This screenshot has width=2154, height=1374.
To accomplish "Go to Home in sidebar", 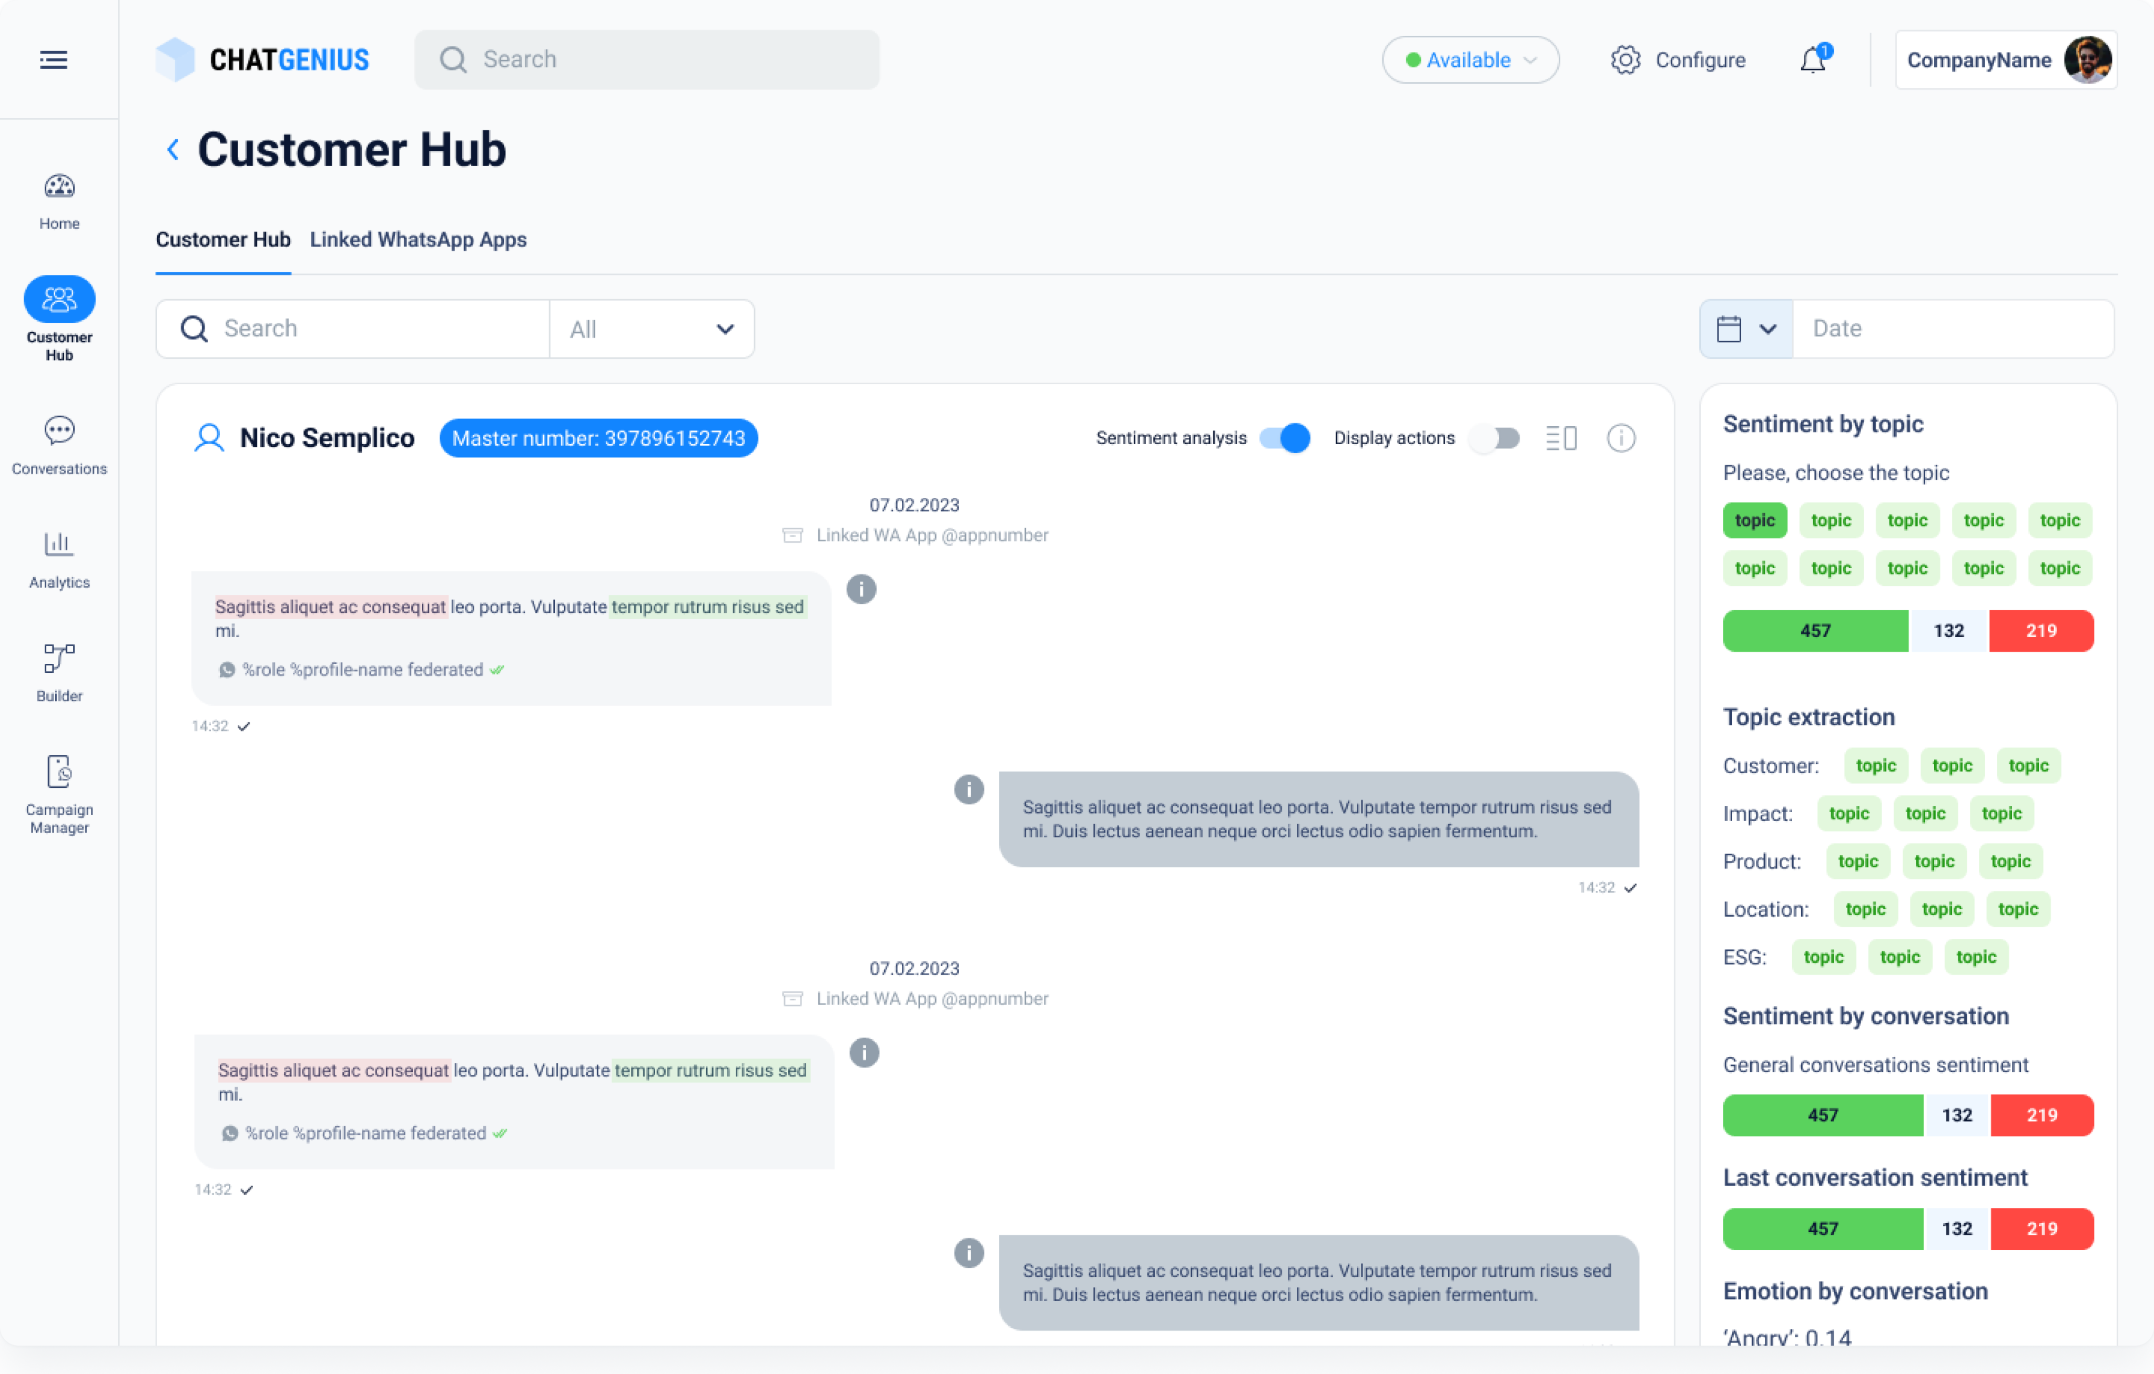I will [x=59, y=201].
